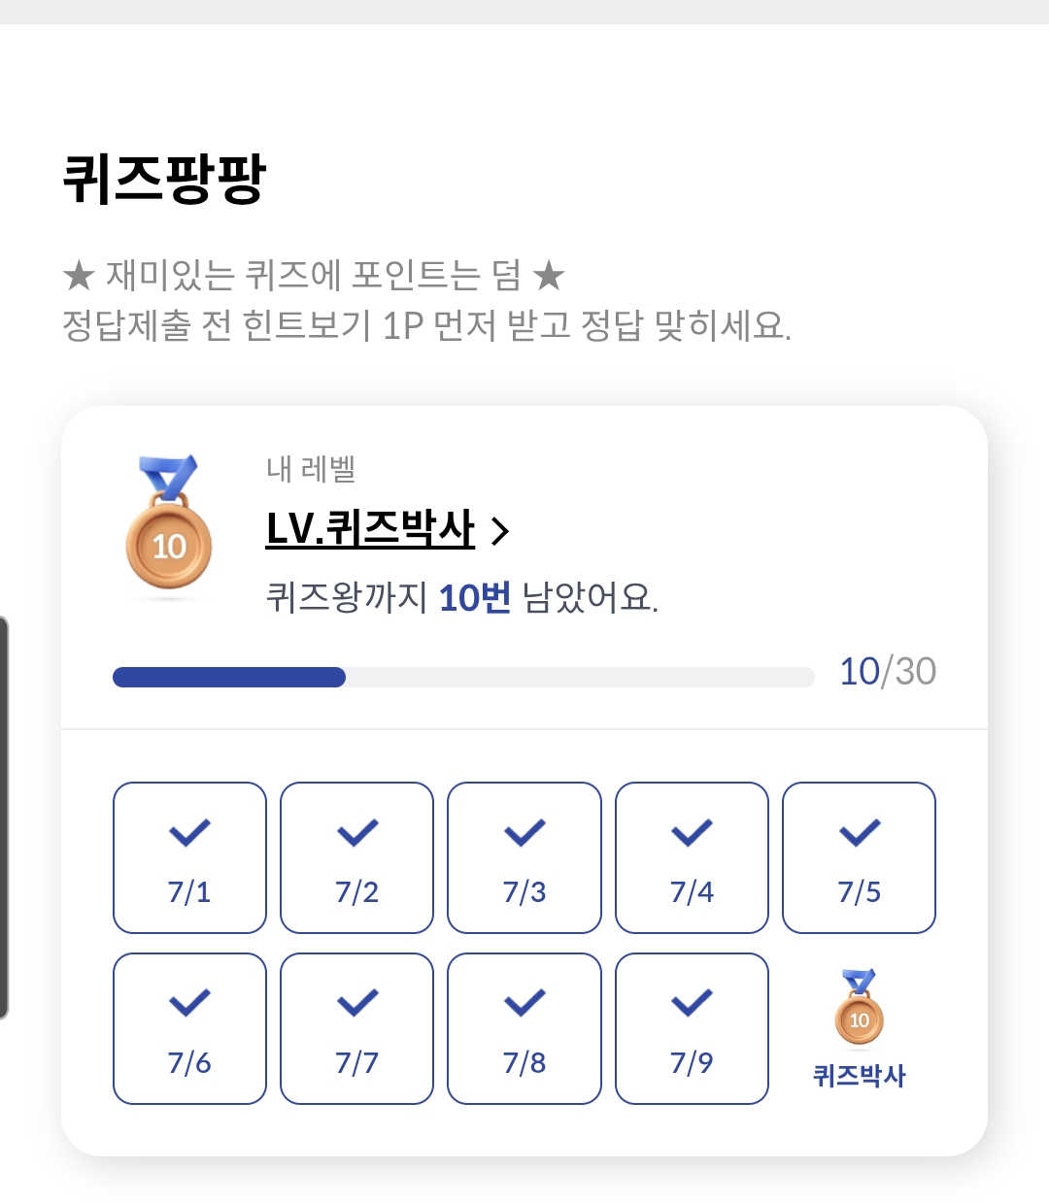Select the 7/3 attendance box
Image resolution: width=1049 pixels, height=1203 pixels.
[524, 857]
